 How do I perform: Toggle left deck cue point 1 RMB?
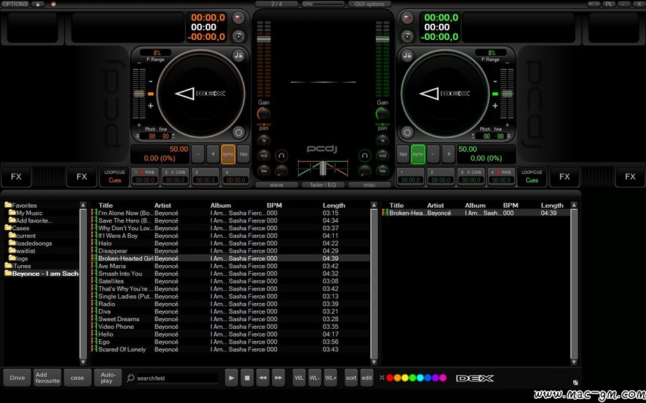point(145,176)
